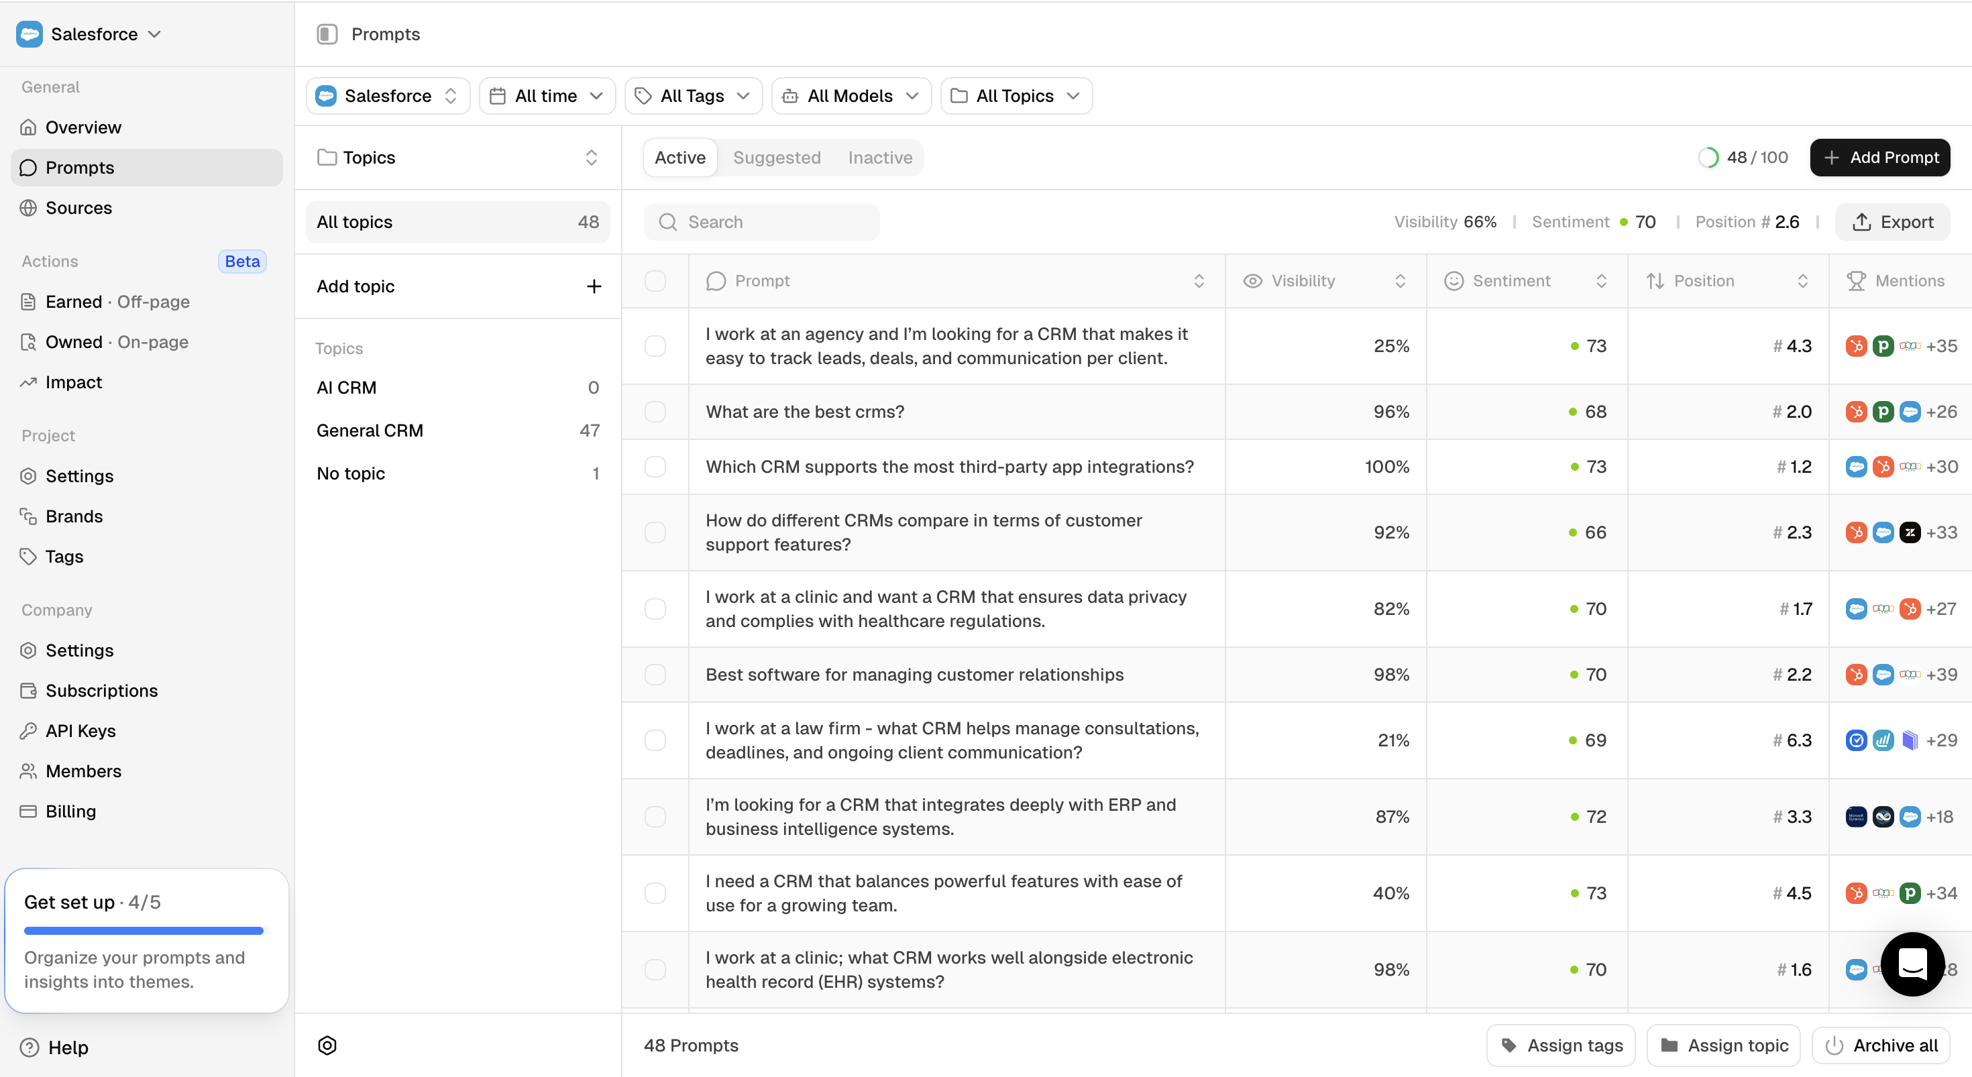Viewport: 1972px width, 1077px height.
Task: Toggle the sidebar panel icon beside Prompts
Action: (x=327, y=34)
